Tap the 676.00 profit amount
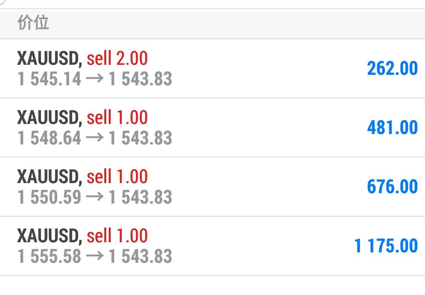This screenshot has height=295, width=425. point(392,187)
